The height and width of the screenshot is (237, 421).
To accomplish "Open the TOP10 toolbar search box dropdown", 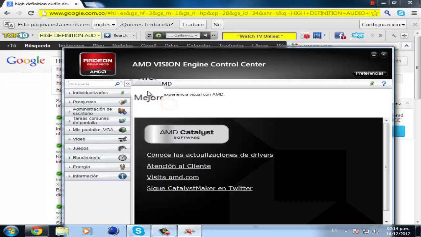I will [x=99, y=36].
